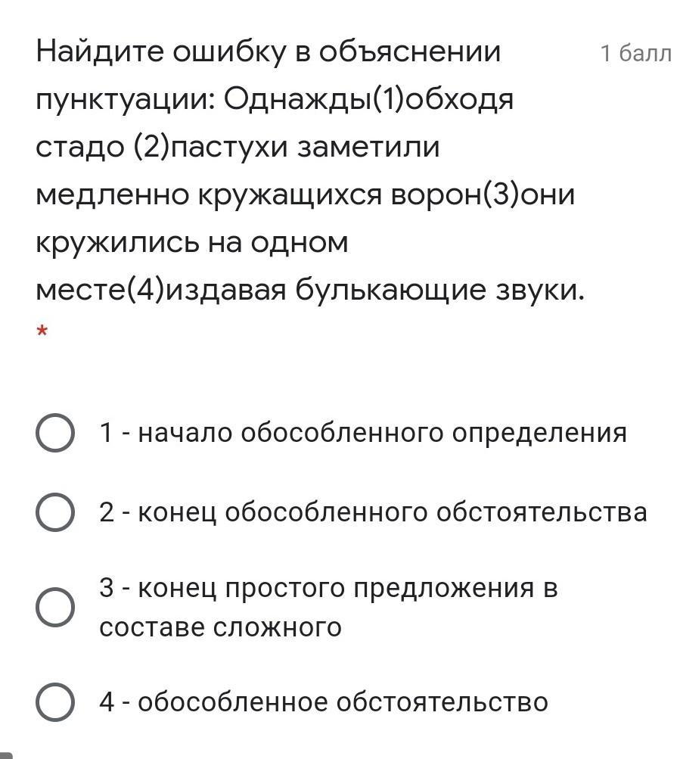Click the label text "1 - начало обособленного определения"

(363, 433)
